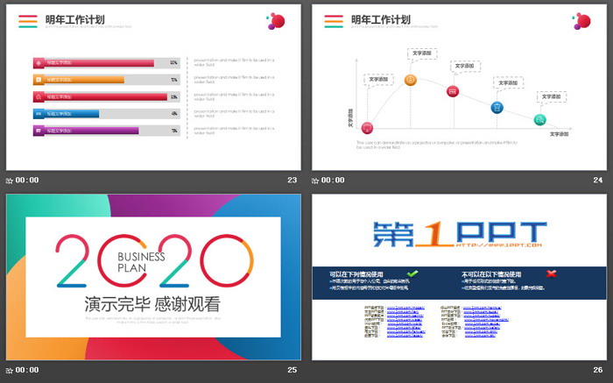The width and height of the screenshot is (613, 383).
Task: Click the red X icon on slide 26
Action: (551, 273)
